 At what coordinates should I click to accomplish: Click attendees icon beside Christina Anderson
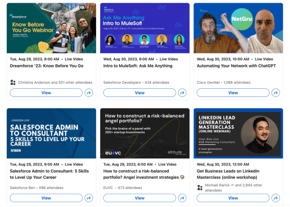click(x=13, y=82)
